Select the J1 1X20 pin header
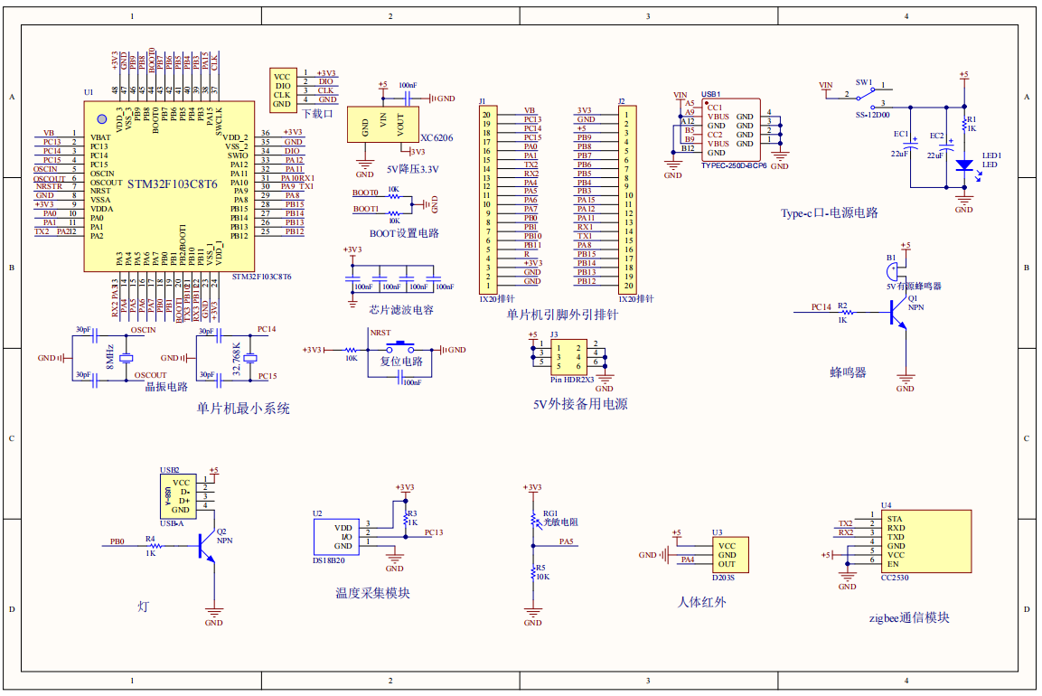1042x696 pixels. [x=488, y=194]
